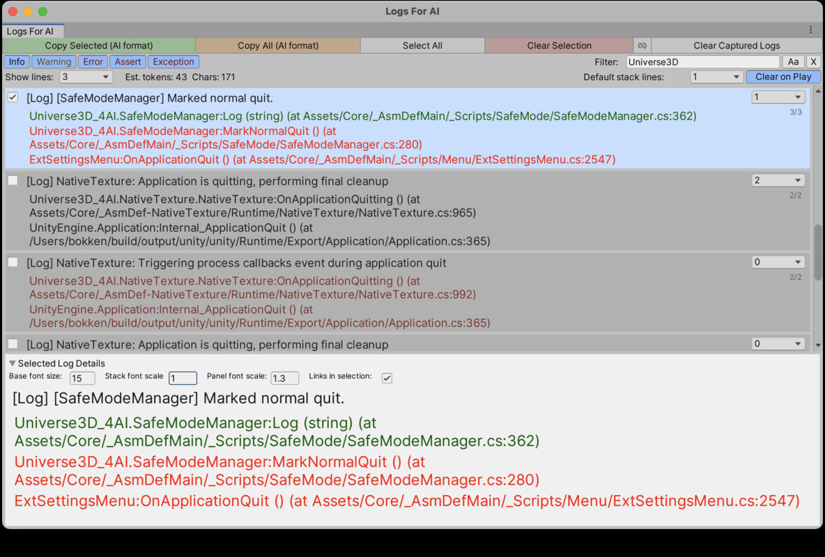Image resolution: width=825 pixels, height=557 pixels.
Task: Check the Triggering process callbacks log entry
Action: point(13,262)
